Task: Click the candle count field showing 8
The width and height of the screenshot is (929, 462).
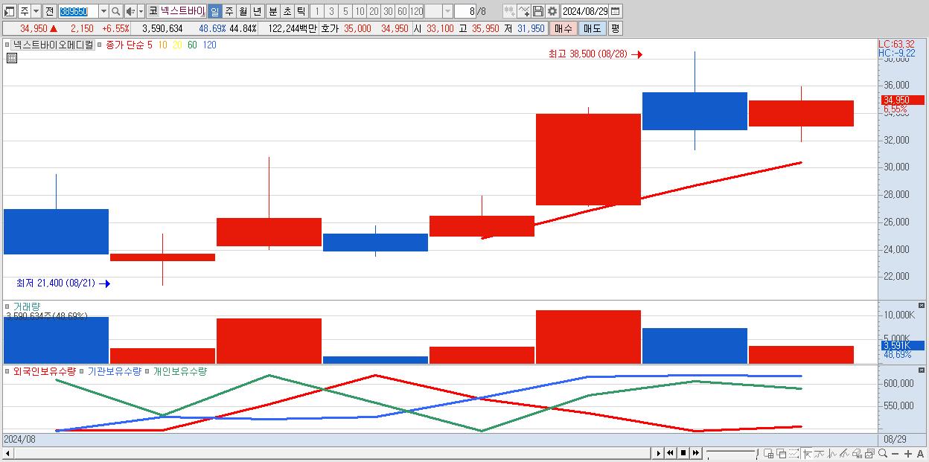Action: (465, 11)
